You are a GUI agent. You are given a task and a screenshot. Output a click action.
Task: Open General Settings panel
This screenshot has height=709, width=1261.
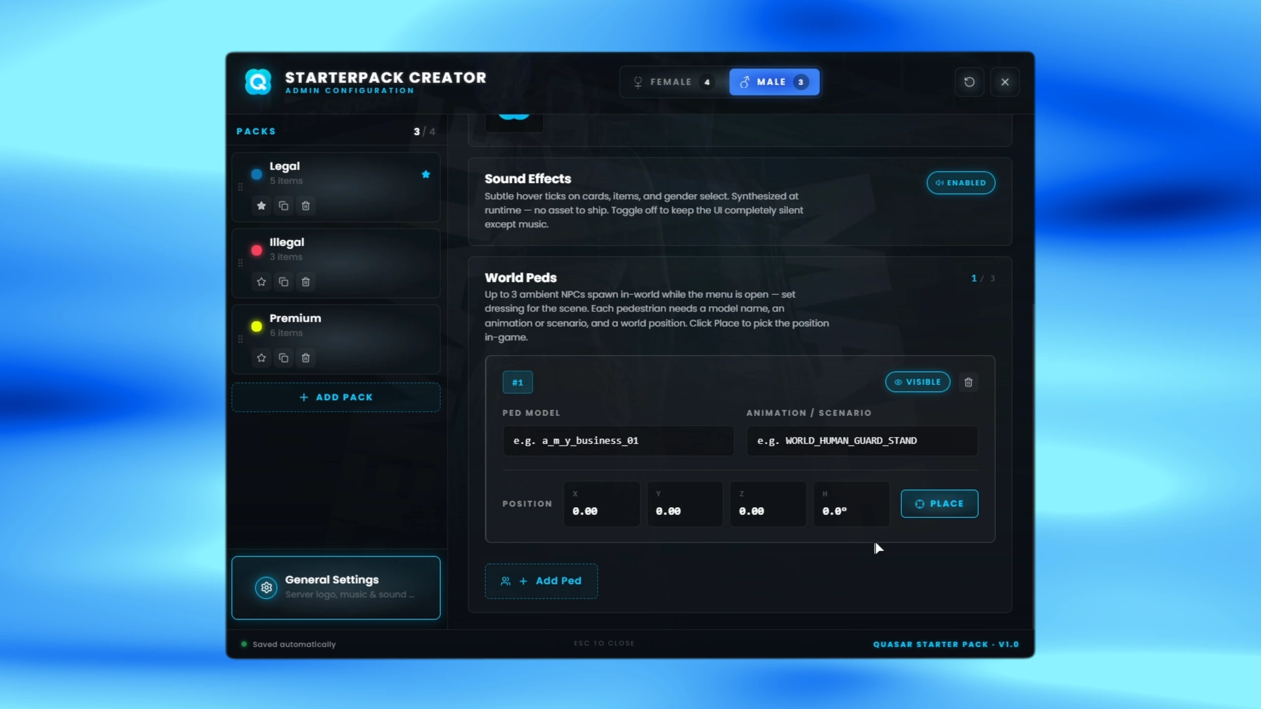click(336, 587)
